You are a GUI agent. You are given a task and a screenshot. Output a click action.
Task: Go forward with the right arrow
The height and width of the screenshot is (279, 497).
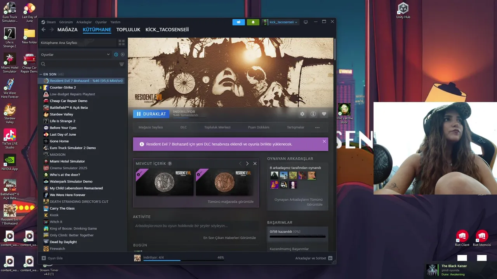51,29
